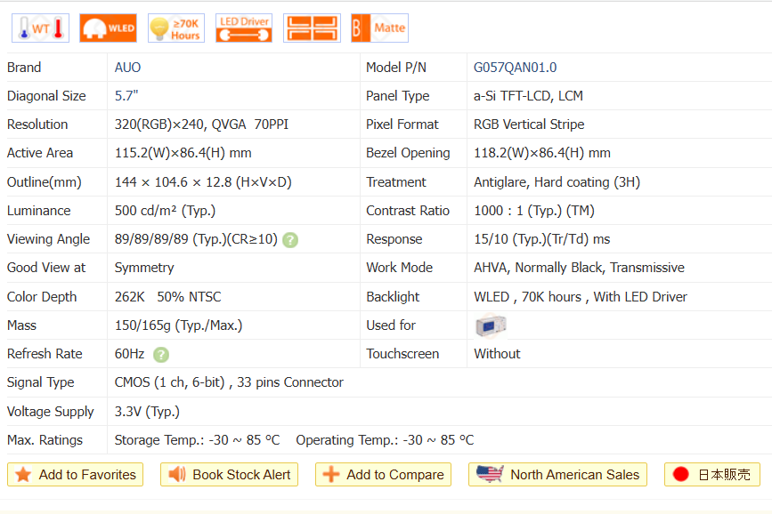The height and width of the screenshot is (514, 772).
Task: Click the Signal Type CMOS value text
Action: 229,382
